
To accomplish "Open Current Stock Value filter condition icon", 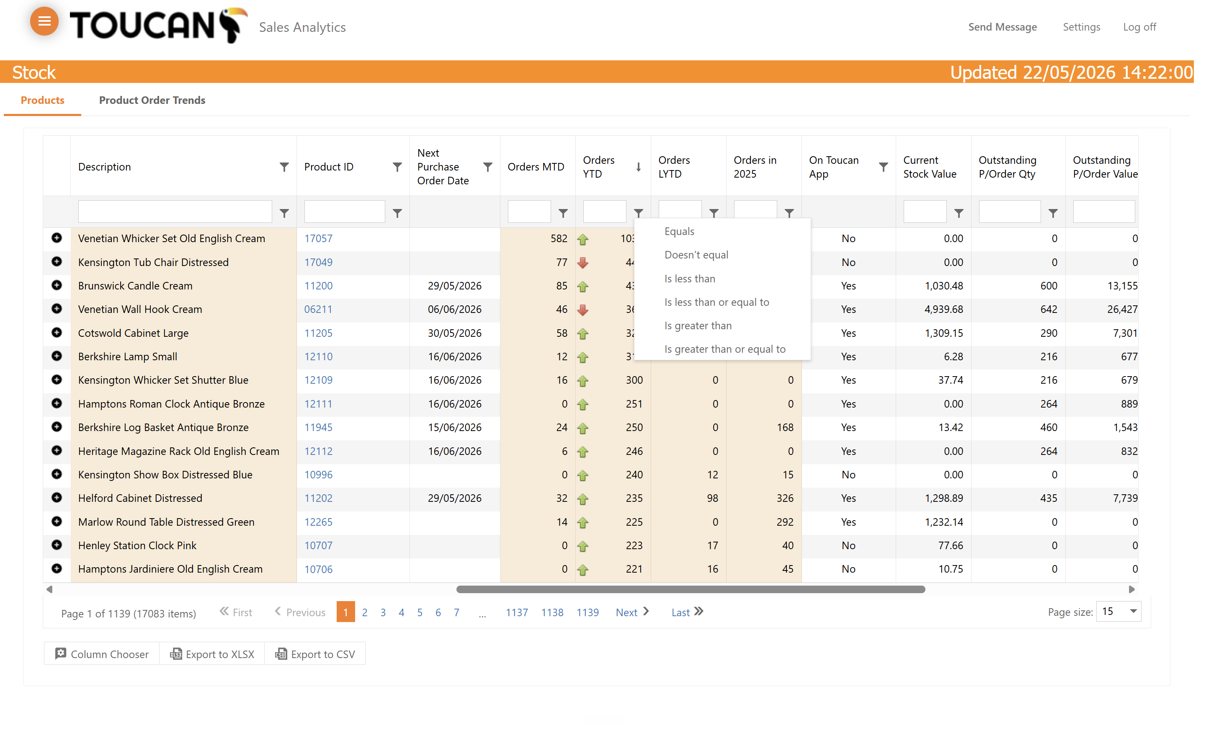I will pyautogui.click(x=959, y=213).
